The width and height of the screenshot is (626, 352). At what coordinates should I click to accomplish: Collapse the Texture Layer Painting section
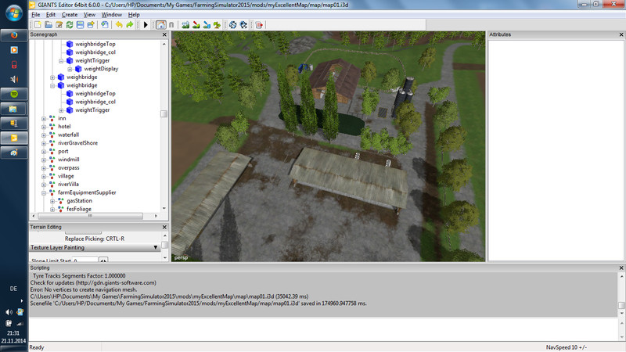[x=155, y=247]
